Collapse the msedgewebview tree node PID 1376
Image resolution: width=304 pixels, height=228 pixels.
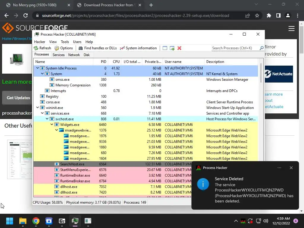(57, 130)
